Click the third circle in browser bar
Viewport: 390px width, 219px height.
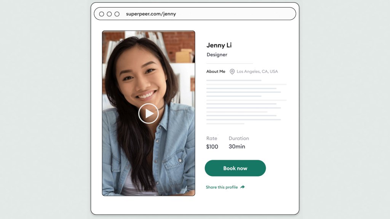tap(117, 14)
